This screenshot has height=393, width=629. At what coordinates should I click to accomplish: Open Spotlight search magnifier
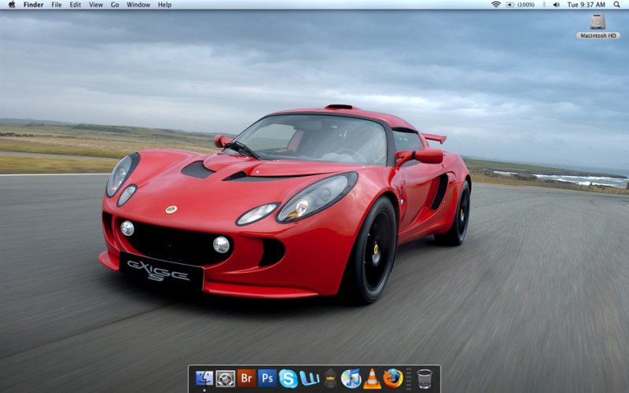click(616, 5)
